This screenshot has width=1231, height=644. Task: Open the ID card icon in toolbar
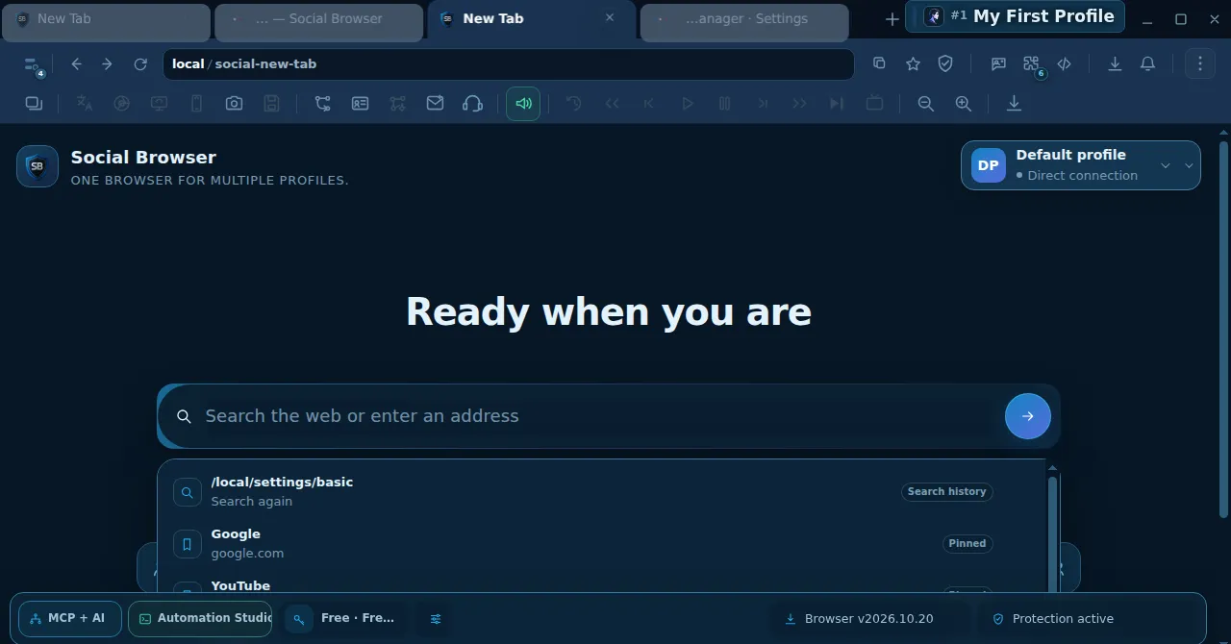360,104
